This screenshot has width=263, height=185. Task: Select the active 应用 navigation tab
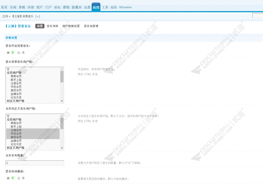(x=96, y=8)
